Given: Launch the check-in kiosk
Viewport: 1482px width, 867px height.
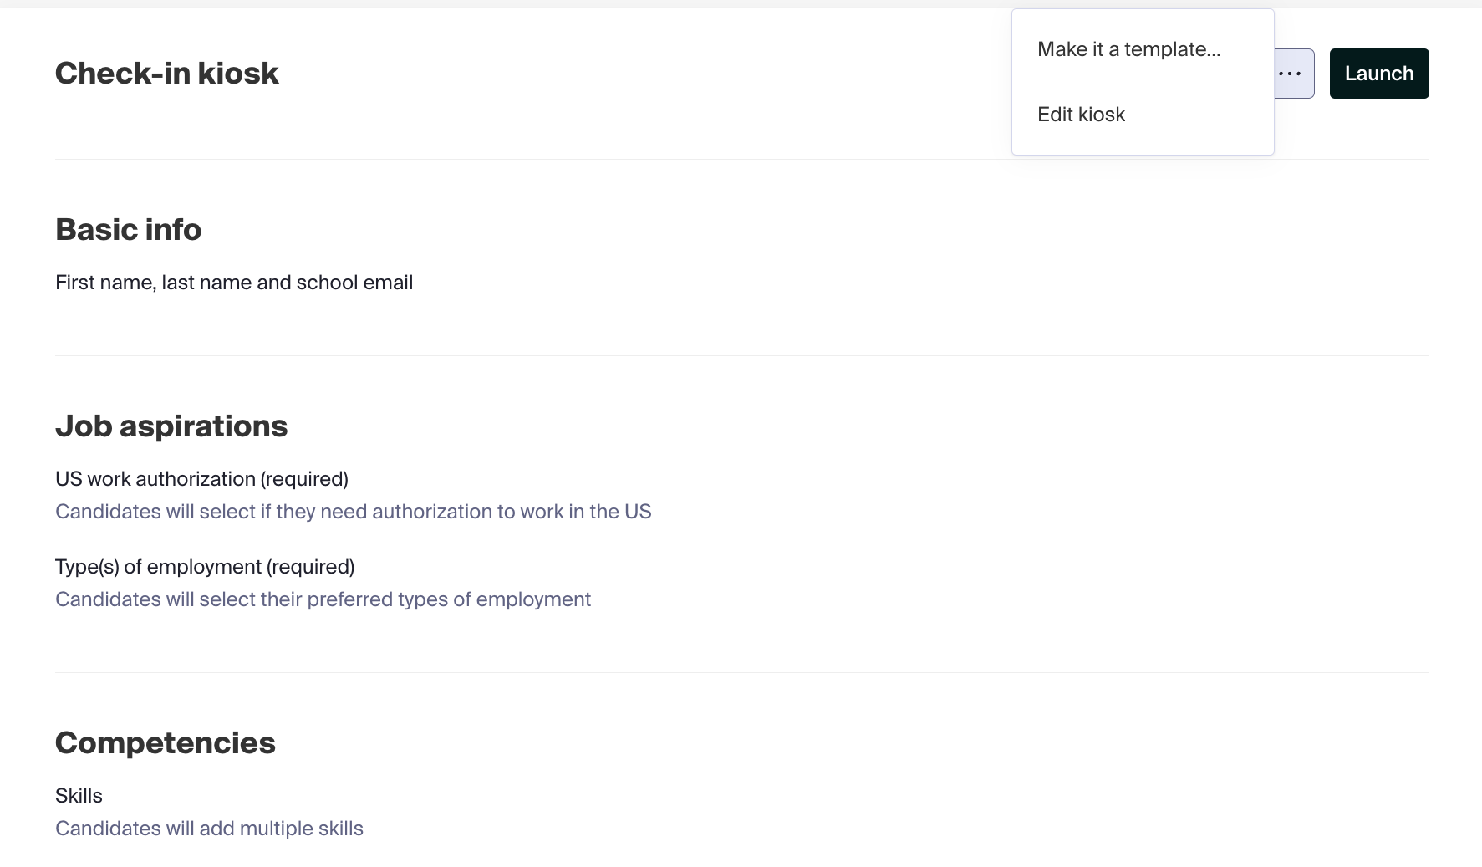Looking at the screenshot, I should tap(1379, 74).
